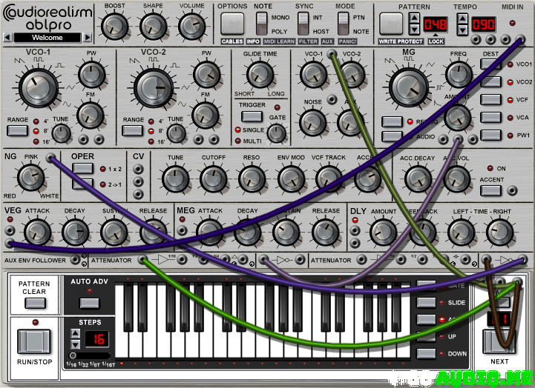Lower tempo with the down arrow
This screenshot has width=535, height=388.
point(462,30)
